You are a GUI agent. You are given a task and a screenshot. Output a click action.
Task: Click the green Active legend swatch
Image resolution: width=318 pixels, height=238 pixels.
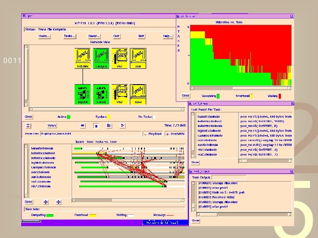[x=69, y=117]
